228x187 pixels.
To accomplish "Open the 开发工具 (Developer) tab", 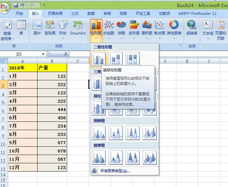I will (x=143, y=13).
